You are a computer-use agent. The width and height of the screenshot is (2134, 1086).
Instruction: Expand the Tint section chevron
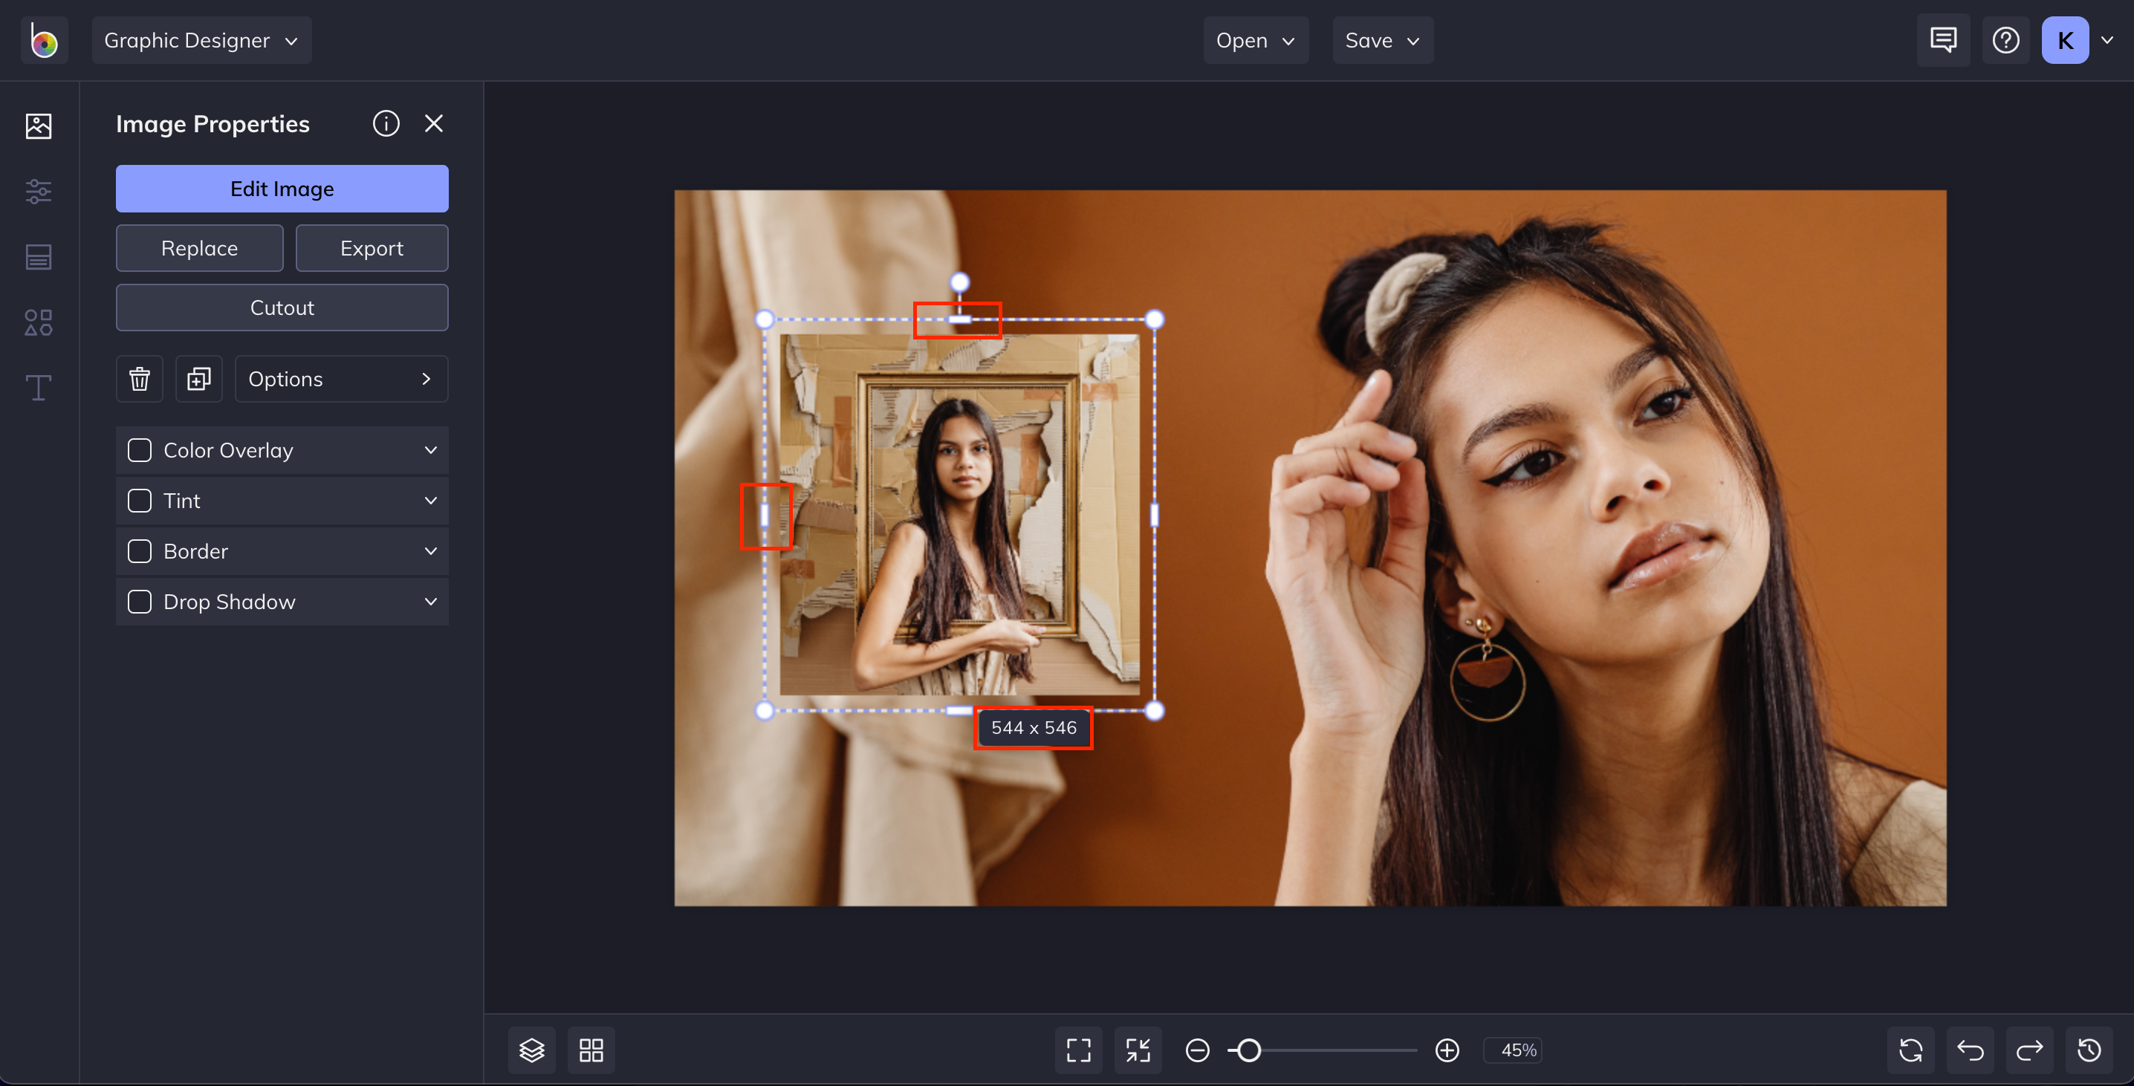(x=431, y=501)
